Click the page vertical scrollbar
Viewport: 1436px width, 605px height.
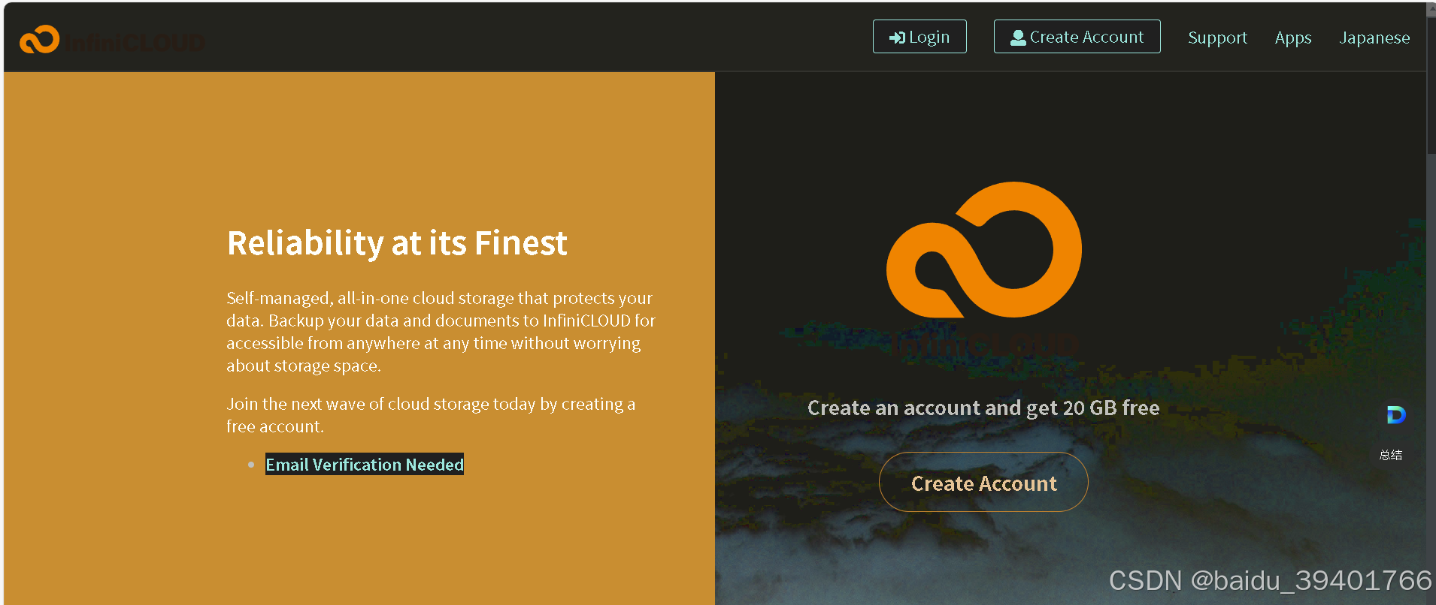pyautogui.click(x=1431, y=302)
